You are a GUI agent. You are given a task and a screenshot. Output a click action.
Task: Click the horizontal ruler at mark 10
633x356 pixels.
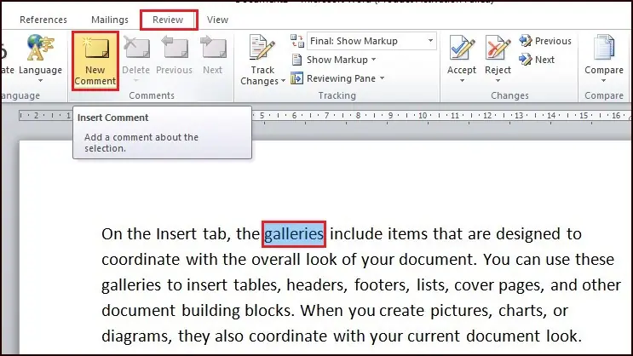click(423, 116)
